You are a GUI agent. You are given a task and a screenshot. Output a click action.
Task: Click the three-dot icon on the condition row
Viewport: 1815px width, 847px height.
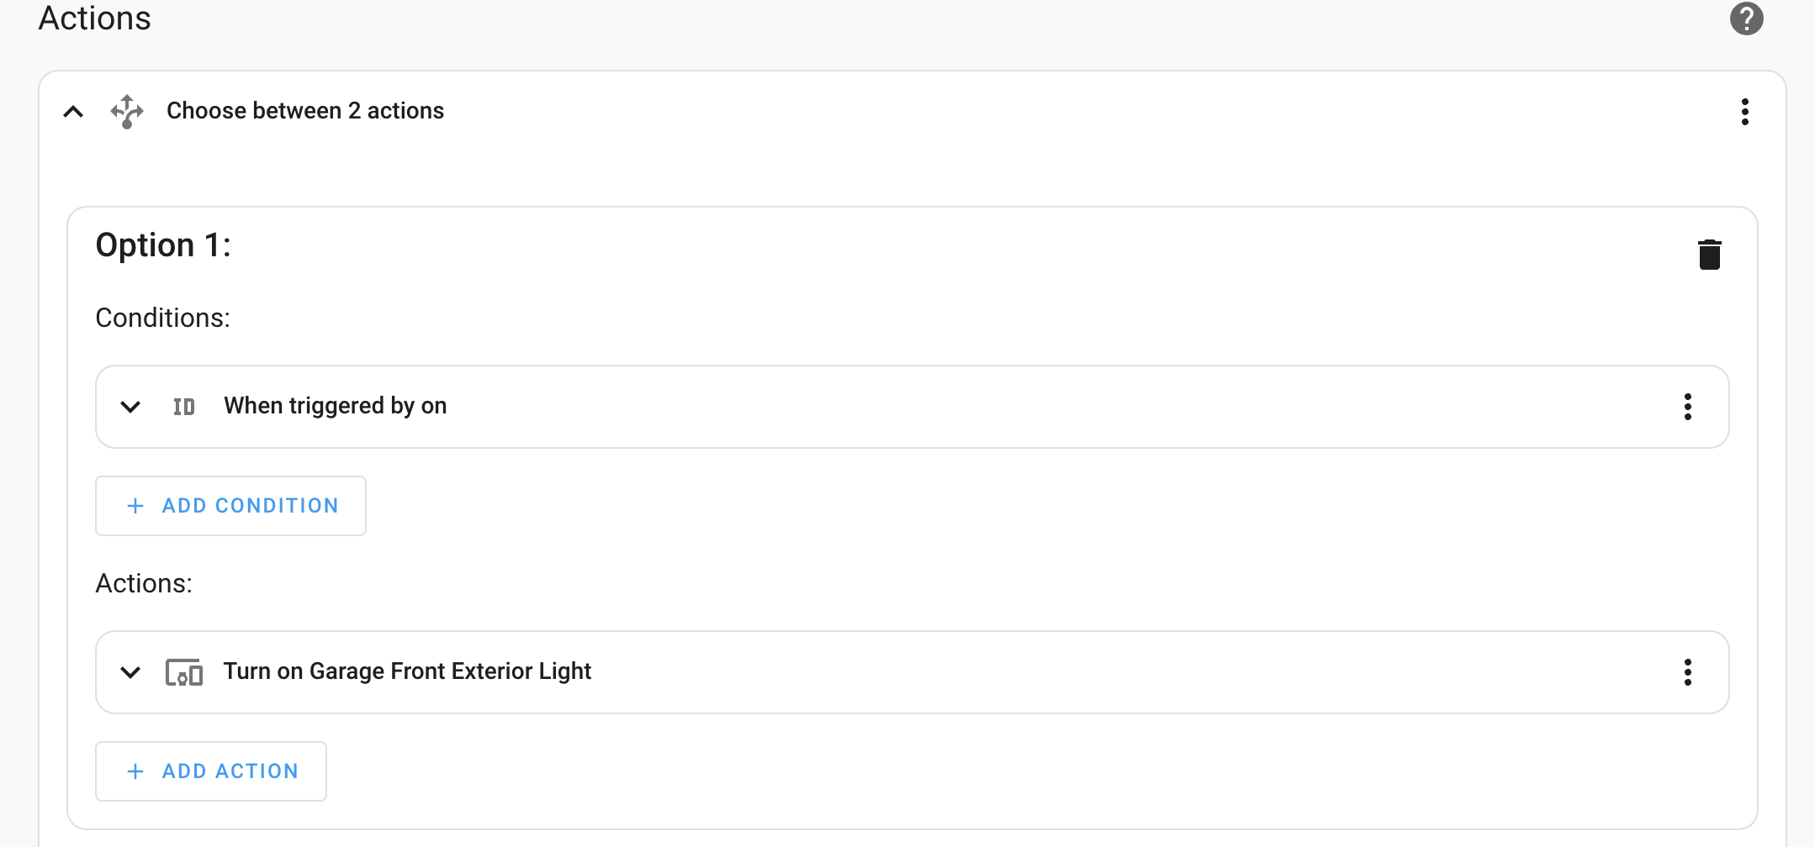click(1688, 407)
